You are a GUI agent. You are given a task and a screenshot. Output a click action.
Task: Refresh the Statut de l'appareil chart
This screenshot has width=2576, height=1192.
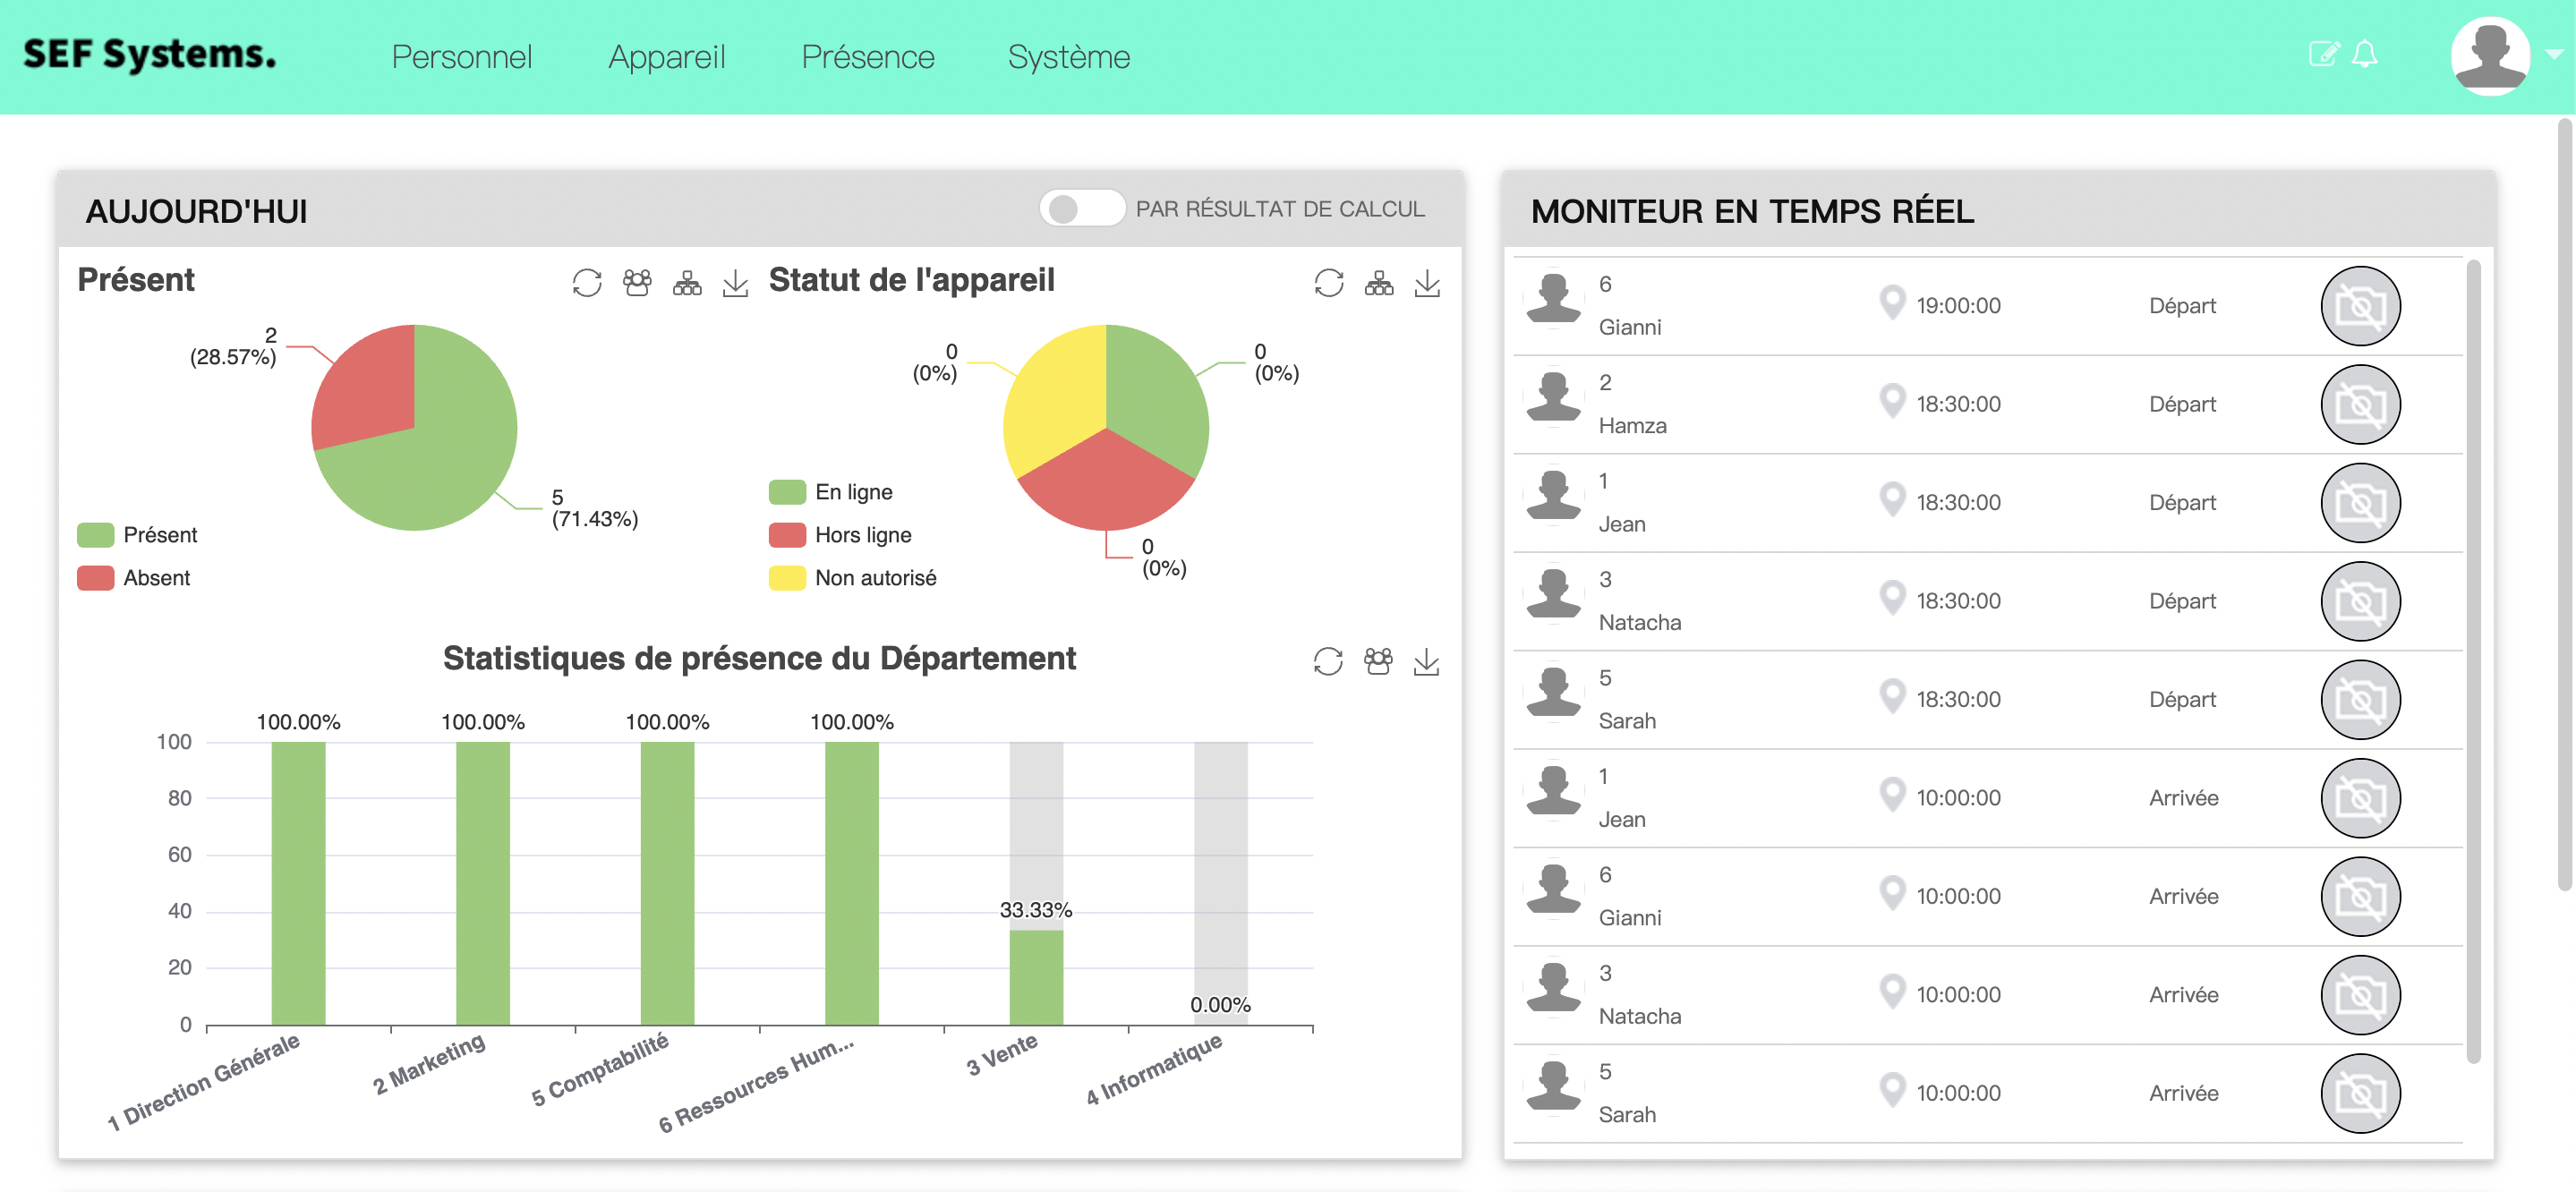1328,283
